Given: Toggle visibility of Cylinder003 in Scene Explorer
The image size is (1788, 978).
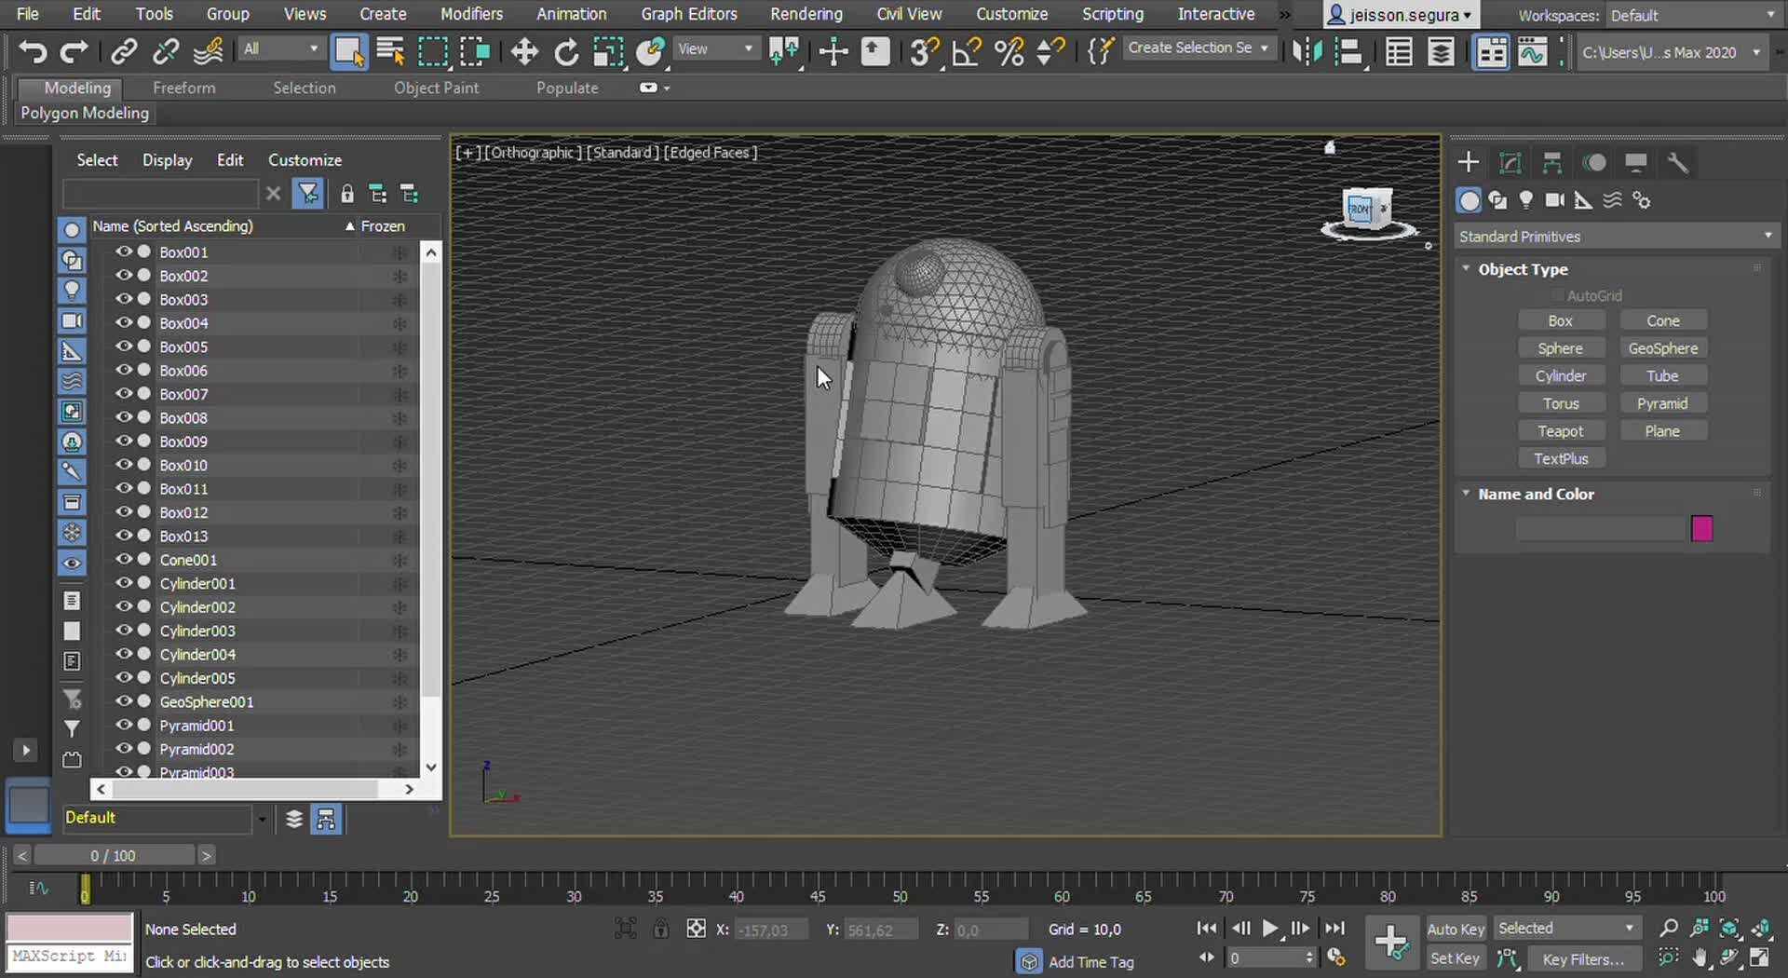Looking at the screenshot, I should click(x=124, y=631).
